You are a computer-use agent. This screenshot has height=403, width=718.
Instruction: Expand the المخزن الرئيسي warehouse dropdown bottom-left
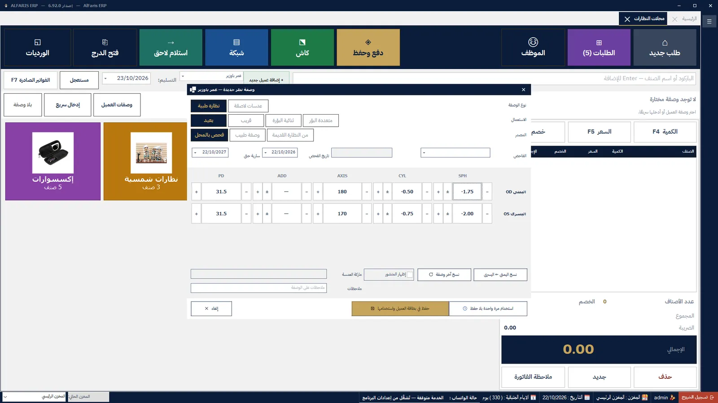(x=5, y=397)
